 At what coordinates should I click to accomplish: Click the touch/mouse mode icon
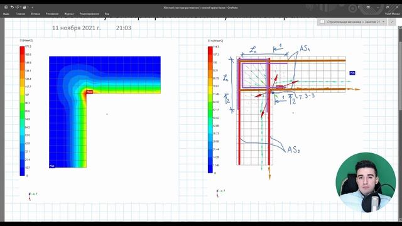click(x=18, y=7)
